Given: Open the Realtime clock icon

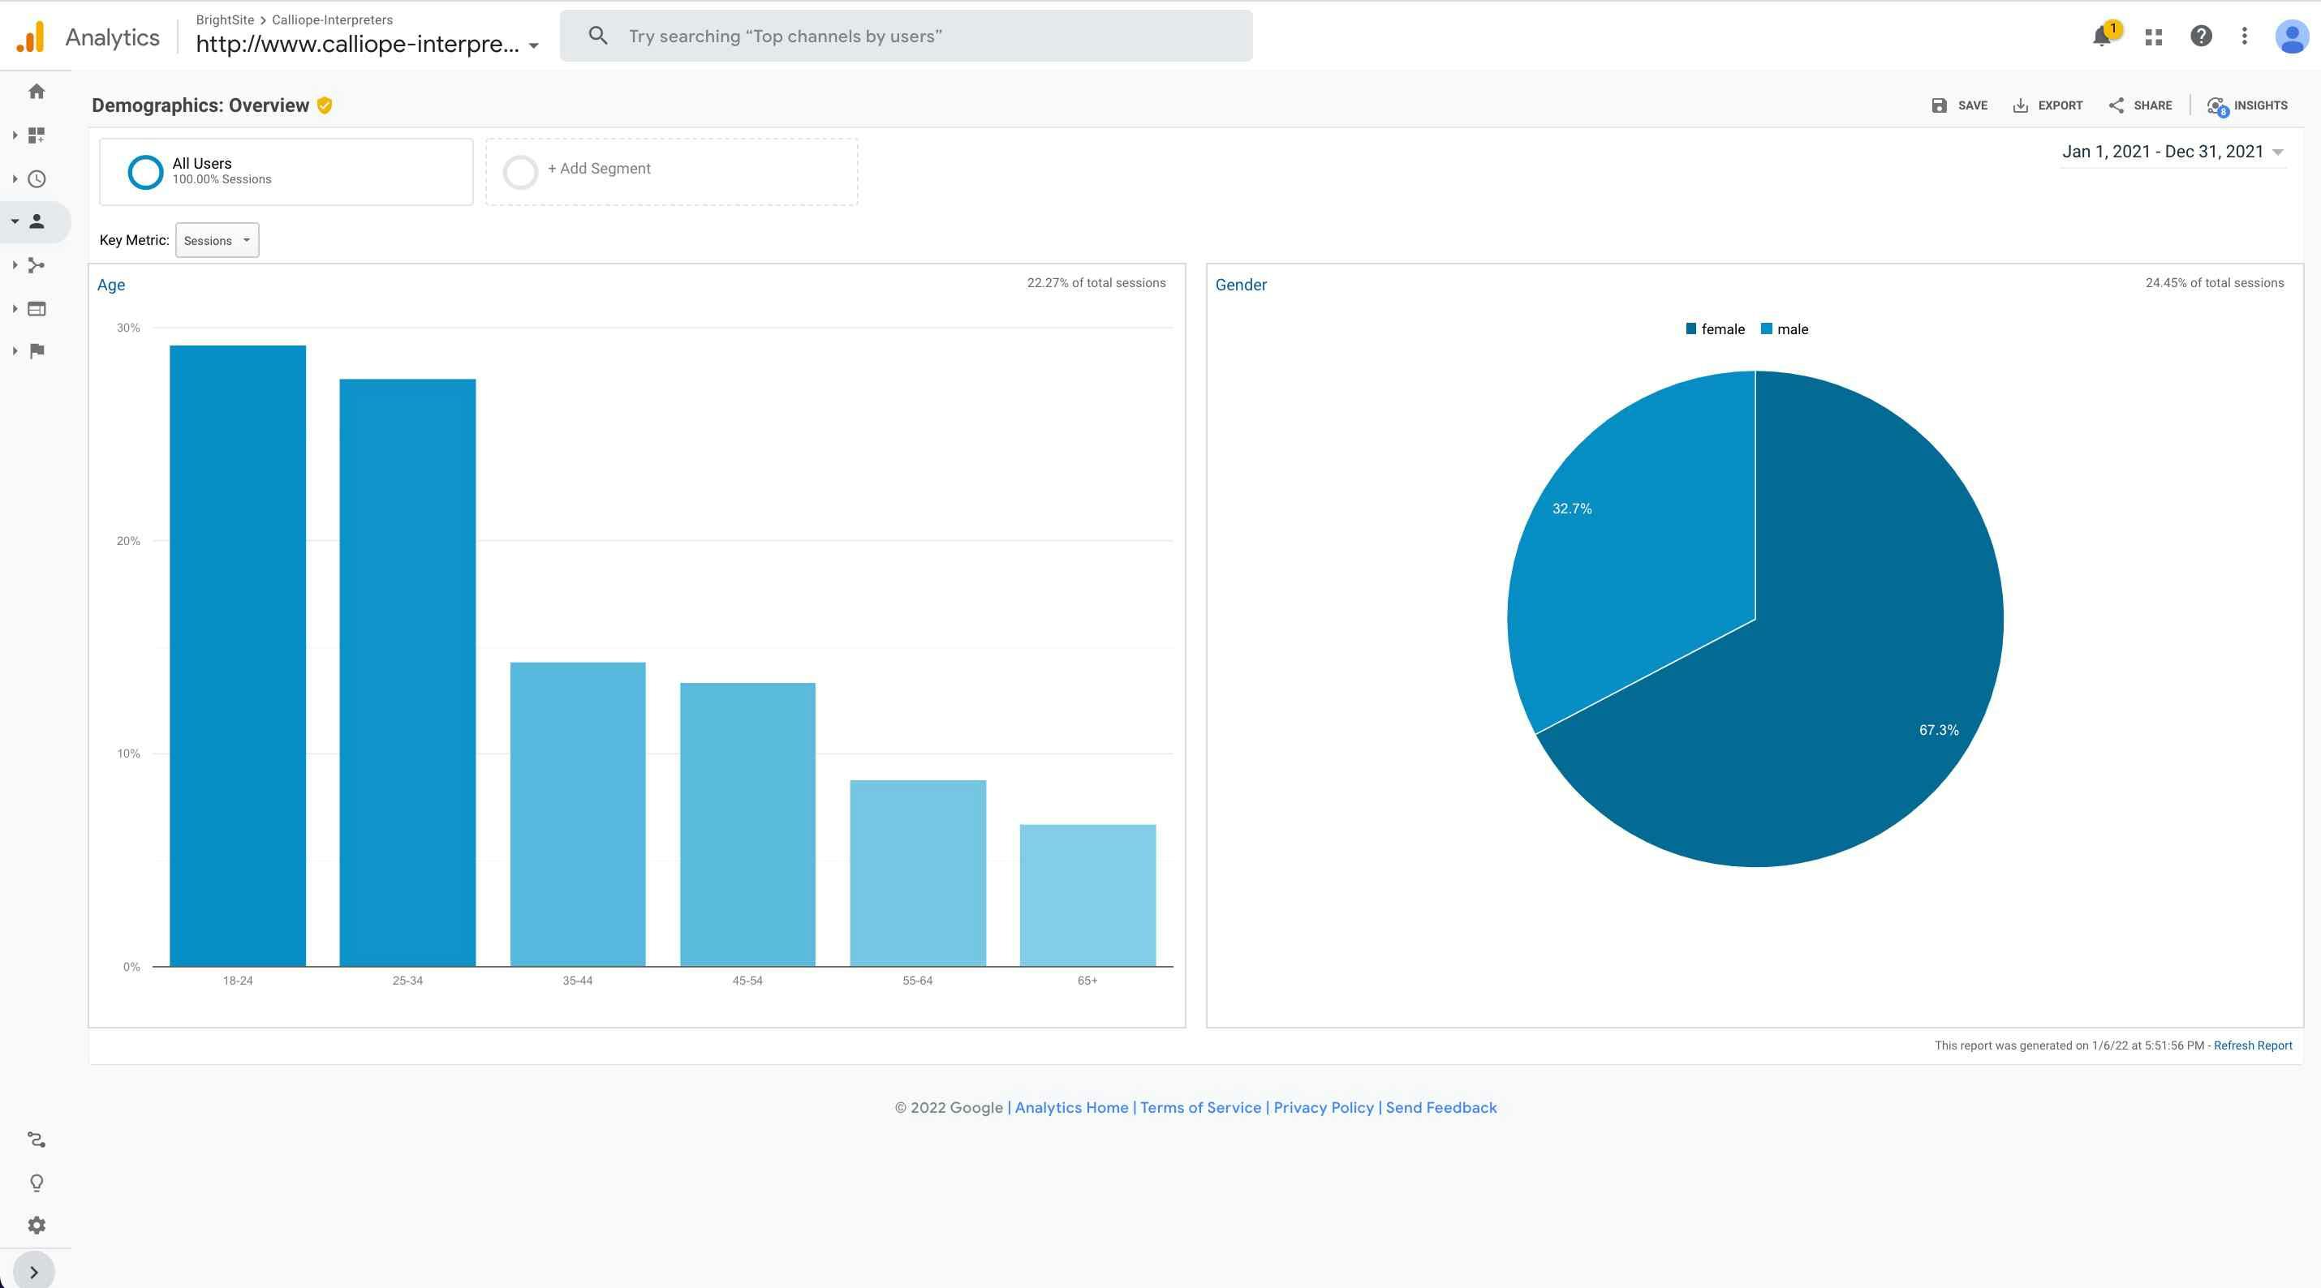Looking at the screenshot, I should [37, 178].
